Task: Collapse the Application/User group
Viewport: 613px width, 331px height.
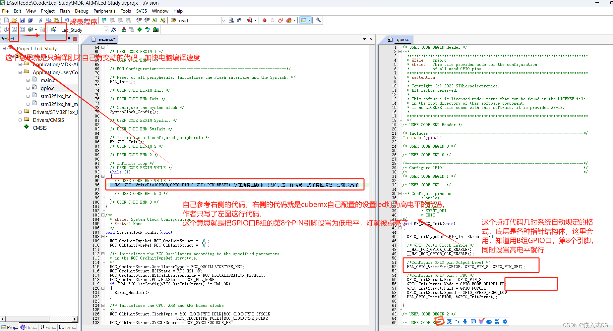Action: click(21, 72)
